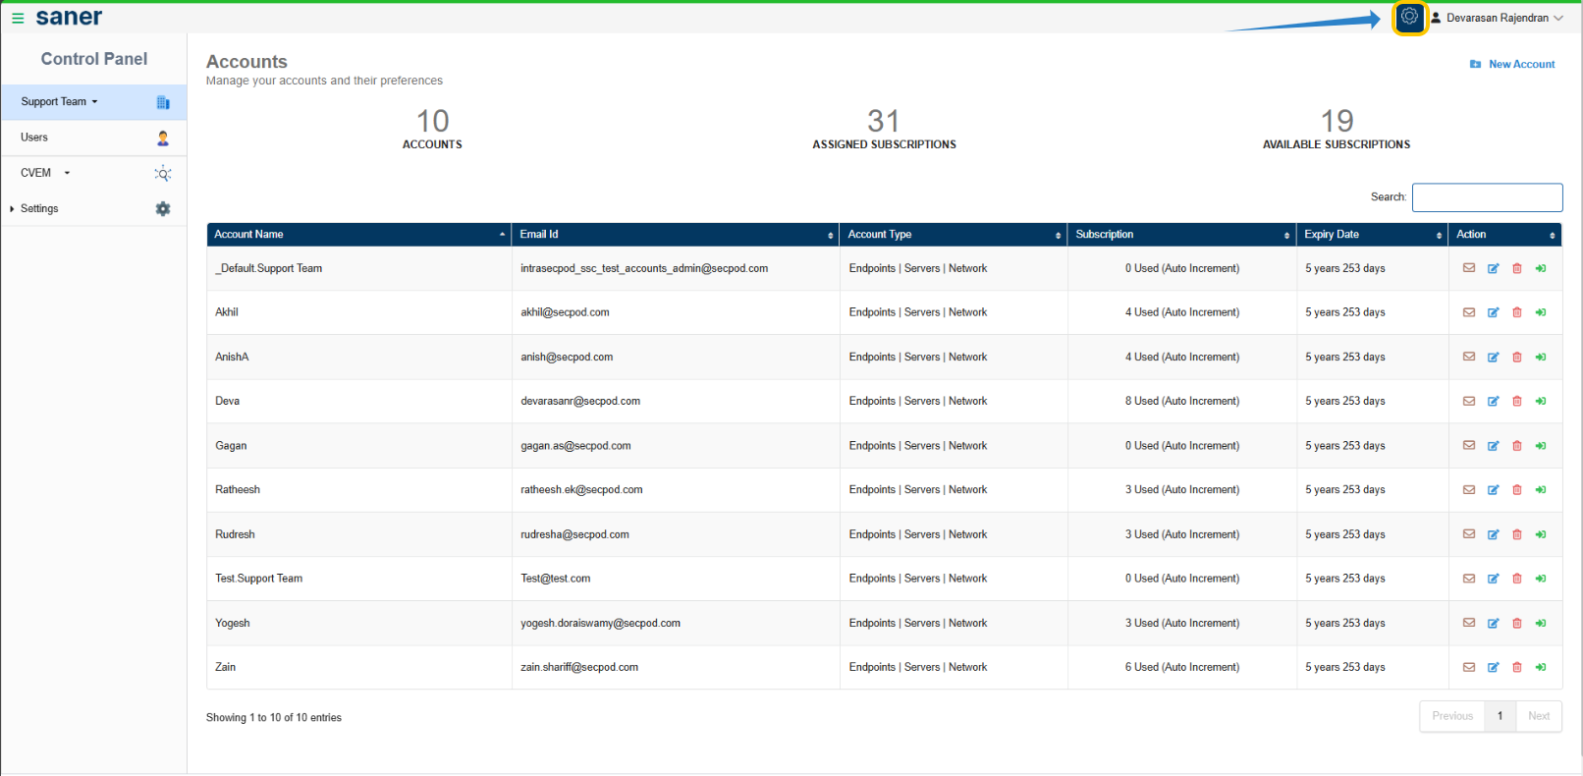Click the 'Showing 1 to 10 of 10 entries' text
Screen dimensions: 1583x776
pyautogui.click(x=274, y=718)
